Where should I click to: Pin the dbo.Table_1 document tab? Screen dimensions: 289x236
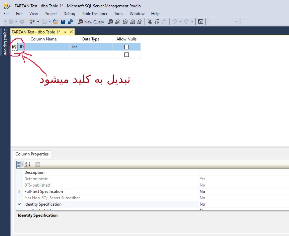click(65, 32)
